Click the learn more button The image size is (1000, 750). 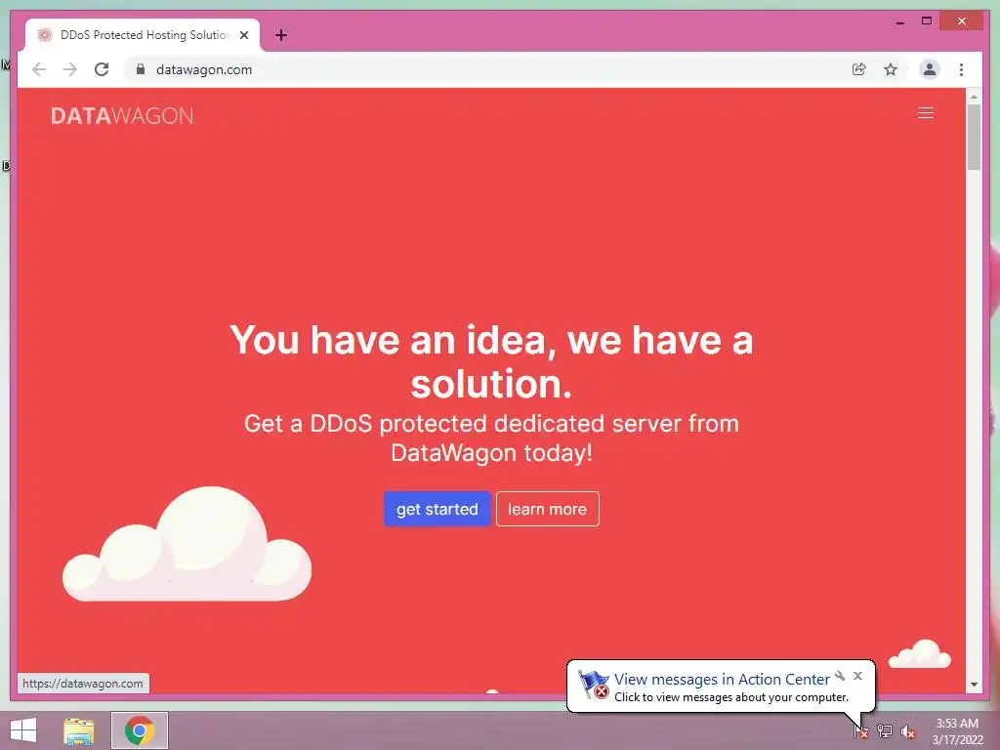[x=547, y=509]
